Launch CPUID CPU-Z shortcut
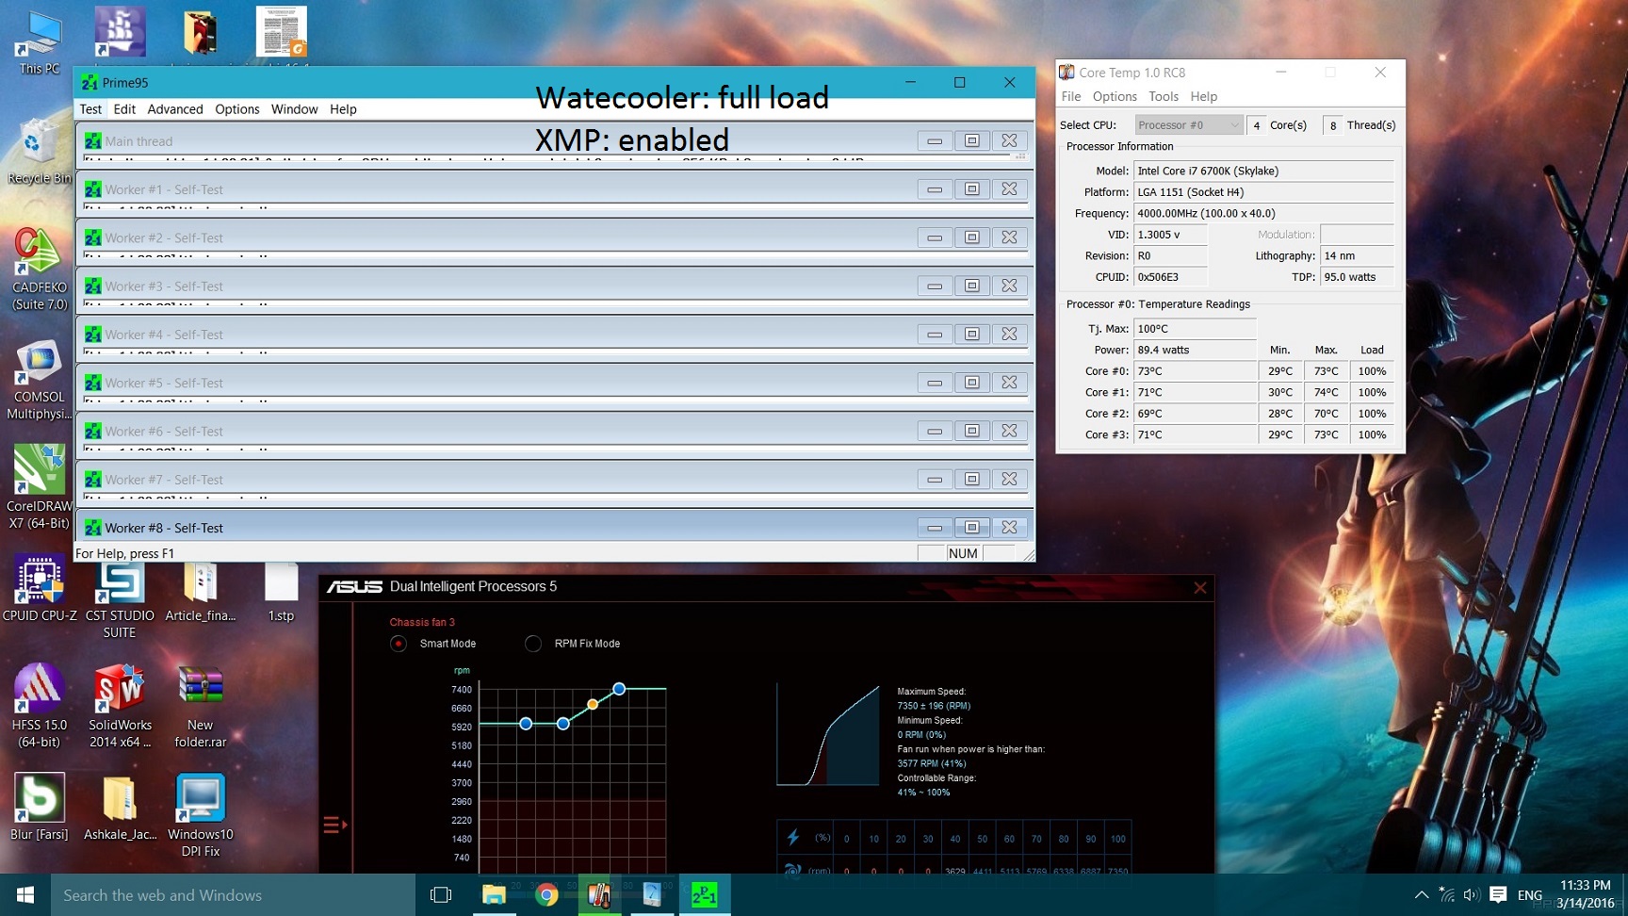The image size is (1628, 916). coord(40,590)
